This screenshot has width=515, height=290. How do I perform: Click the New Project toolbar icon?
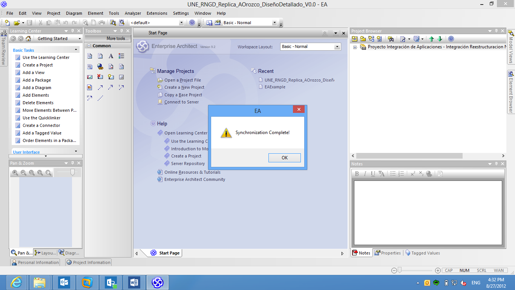[8, 23]
